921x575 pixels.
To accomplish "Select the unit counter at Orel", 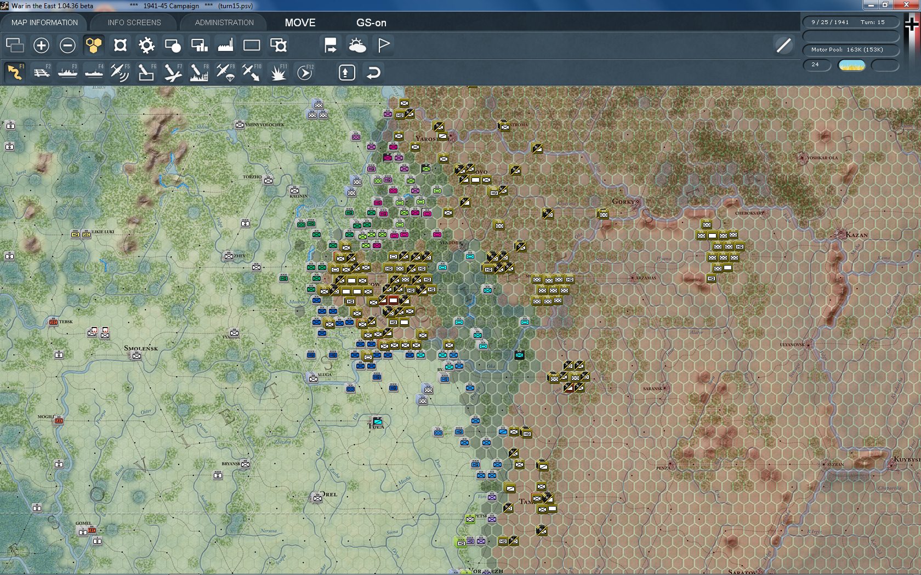I will [317, 498].
